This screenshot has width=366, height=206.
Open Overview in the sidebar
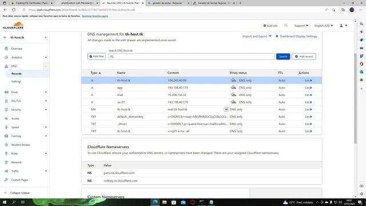[17, 49]
